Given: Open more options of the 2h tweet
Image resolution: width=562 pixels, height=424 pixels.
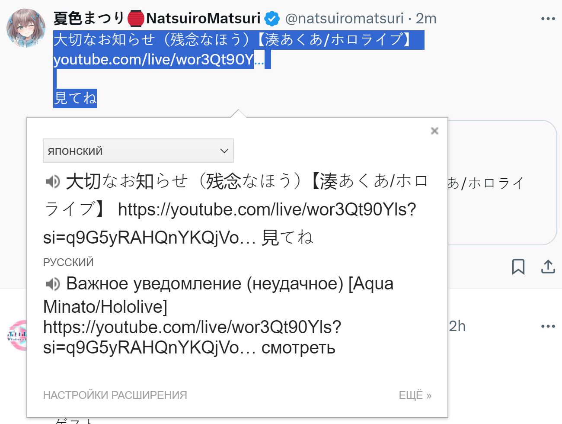Looking at the screenshot, I should 548,326.
